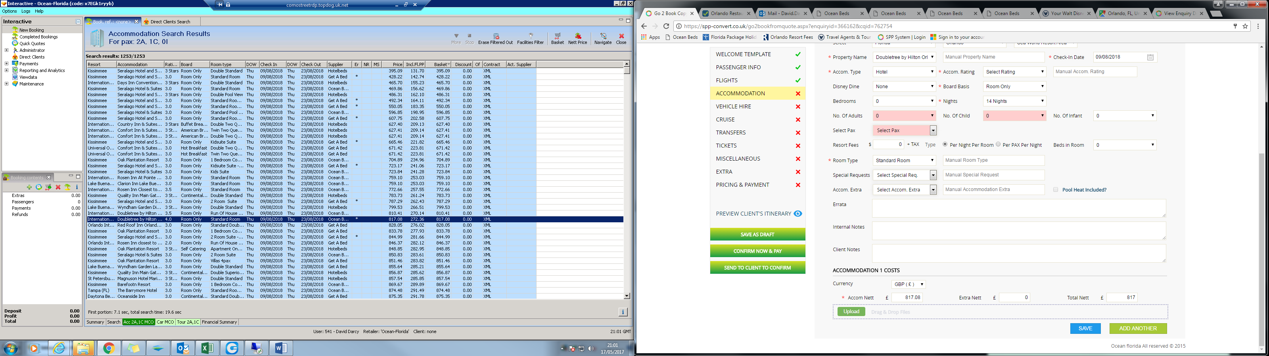Click the basket icon in Booking contents toolbar
Screen dimensions: 1269x356
pyautogui.click(x=48, y=187)
